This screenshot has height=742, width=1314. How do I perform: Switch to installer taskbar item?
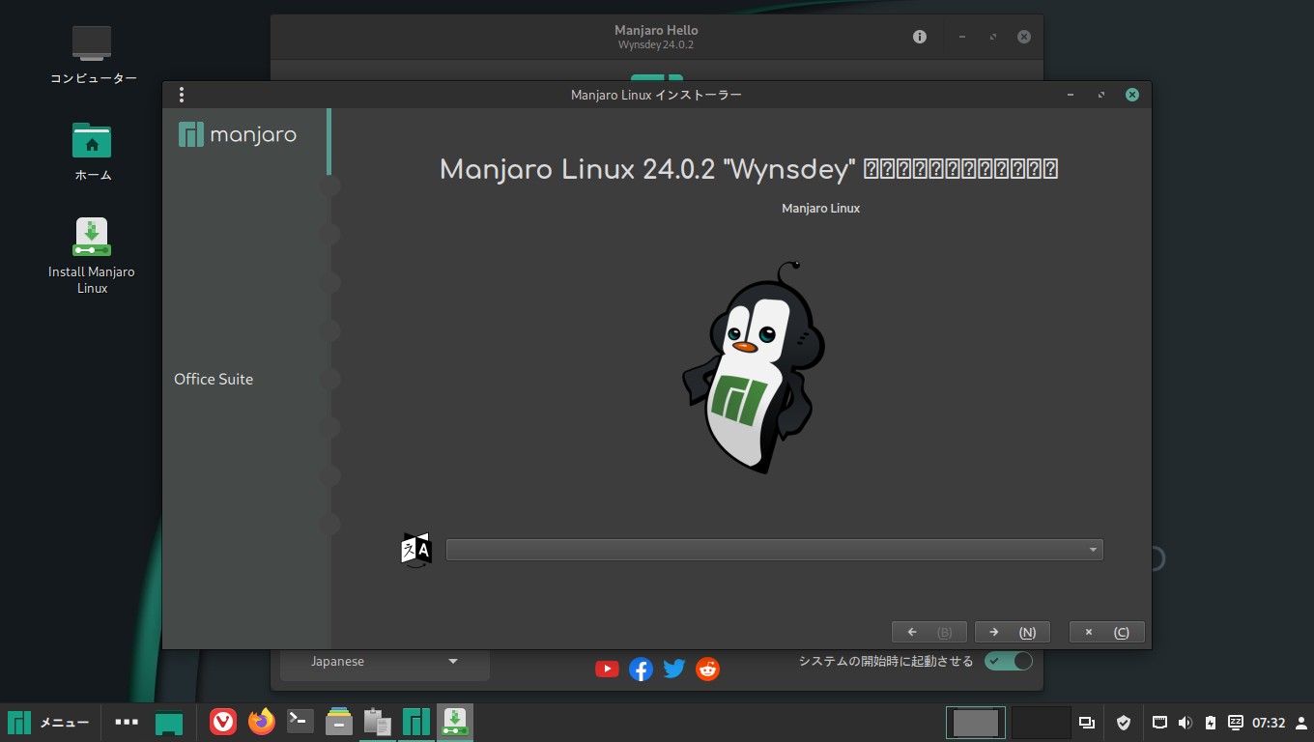point(455,722)
